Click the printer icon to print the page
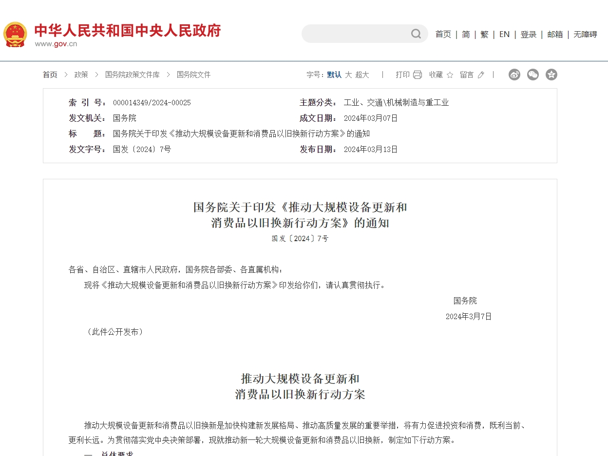 tap(417, 75)
